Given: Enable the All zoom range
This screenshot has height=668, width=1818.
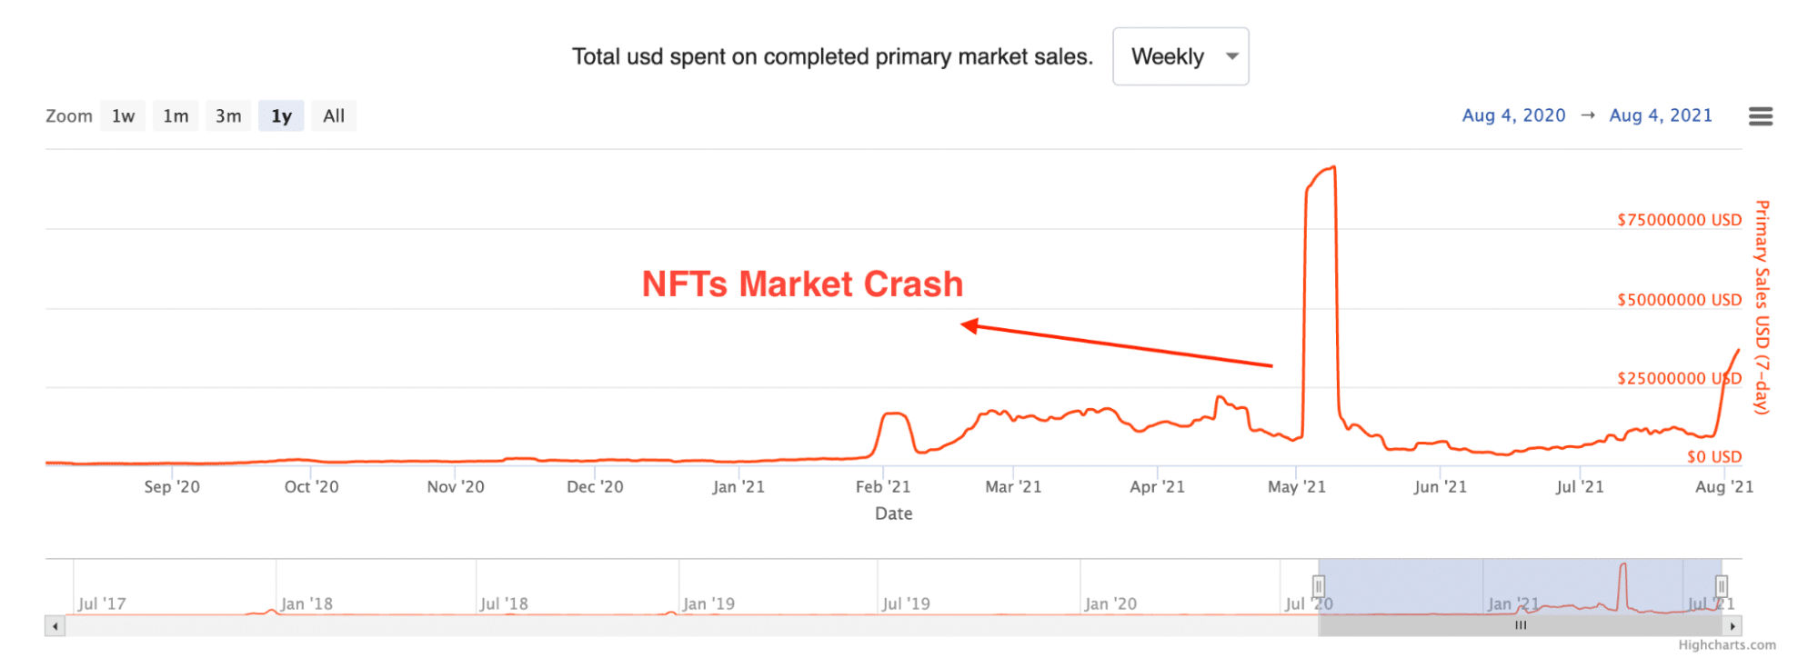Looking at the screenshot, I should click(334, 115).
